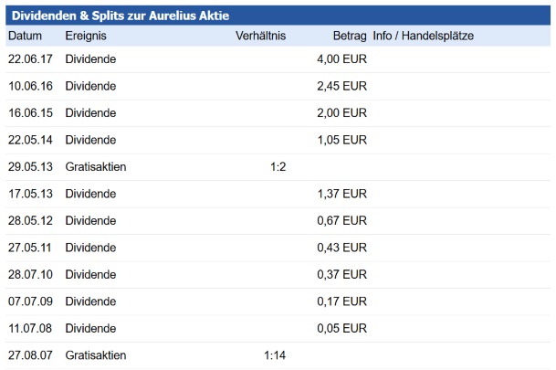Click the Betrag column header
This screenshot has width=556, height=370.
350,36
